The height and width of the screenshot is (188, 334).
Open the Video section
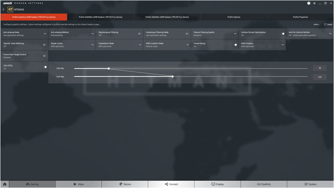coord(79,184)
